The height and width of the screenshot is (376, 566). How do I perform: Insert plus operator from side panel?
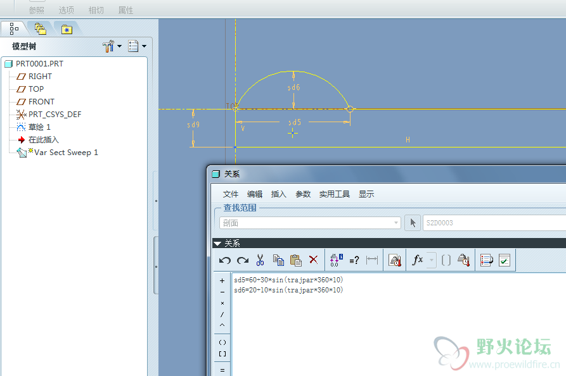point(222,280)
